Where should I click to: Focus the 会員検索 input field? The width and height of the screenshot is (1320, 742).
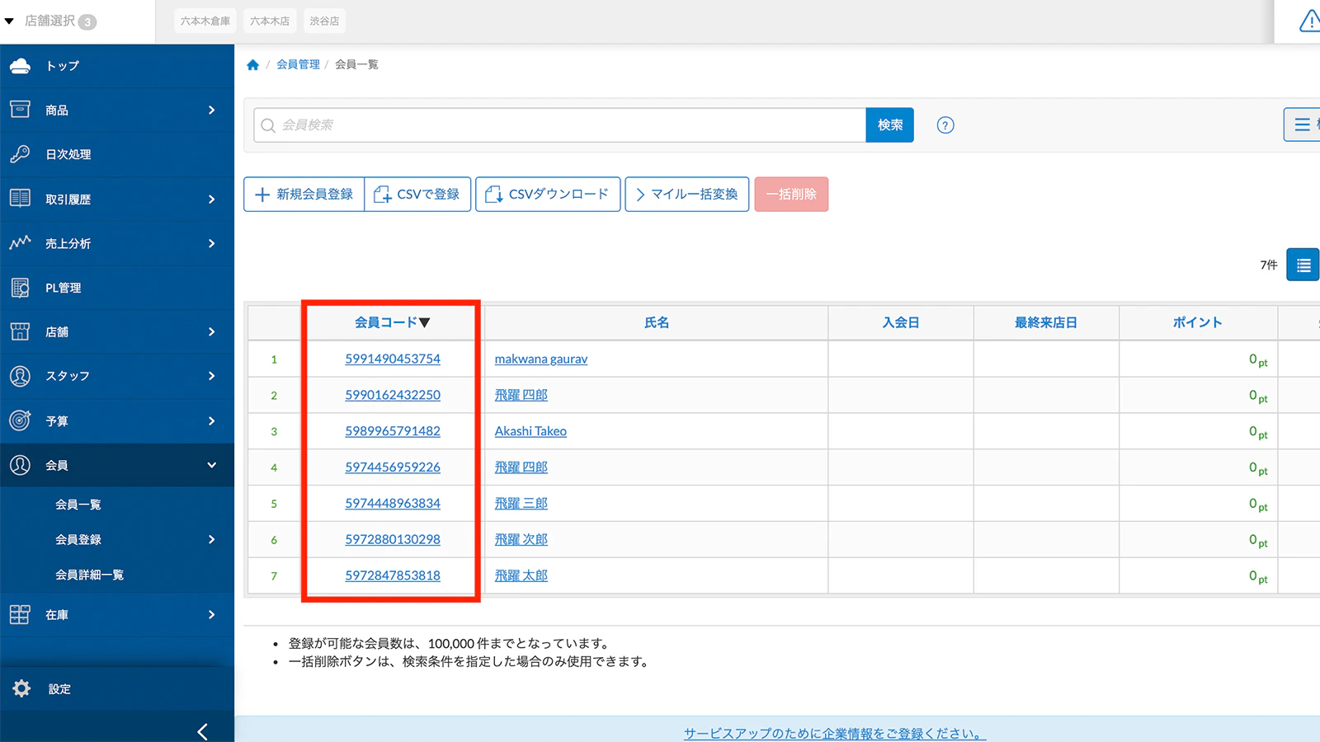click(x=560, y=125)
